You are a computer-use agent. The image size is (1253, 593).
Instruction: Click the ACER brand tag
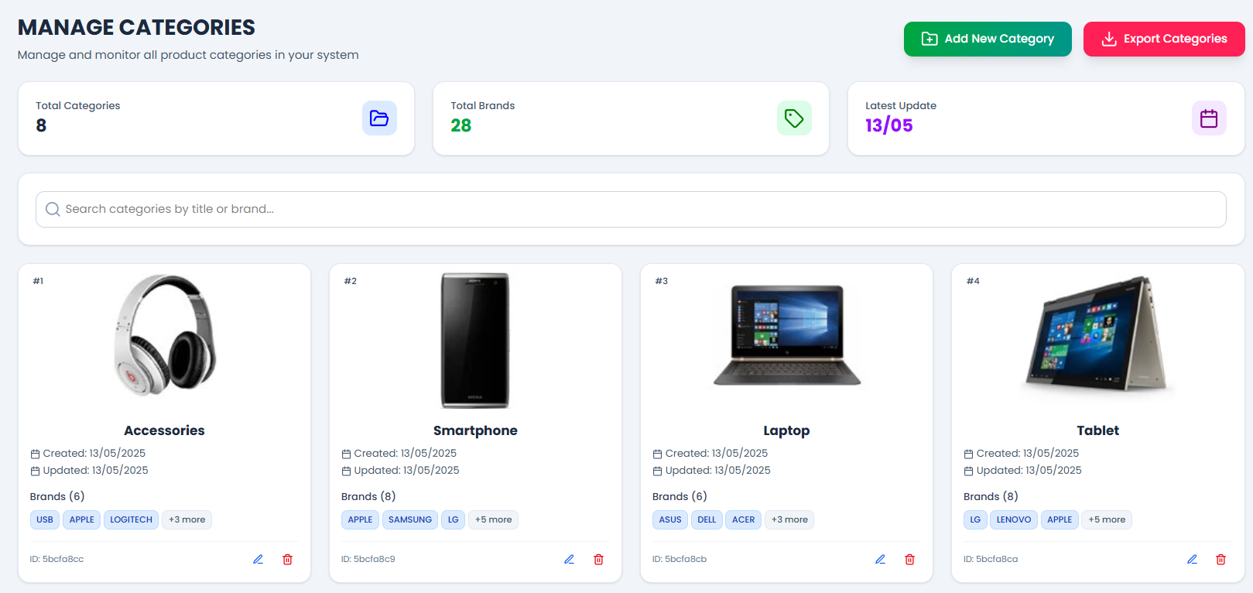(x=744, y=519)
